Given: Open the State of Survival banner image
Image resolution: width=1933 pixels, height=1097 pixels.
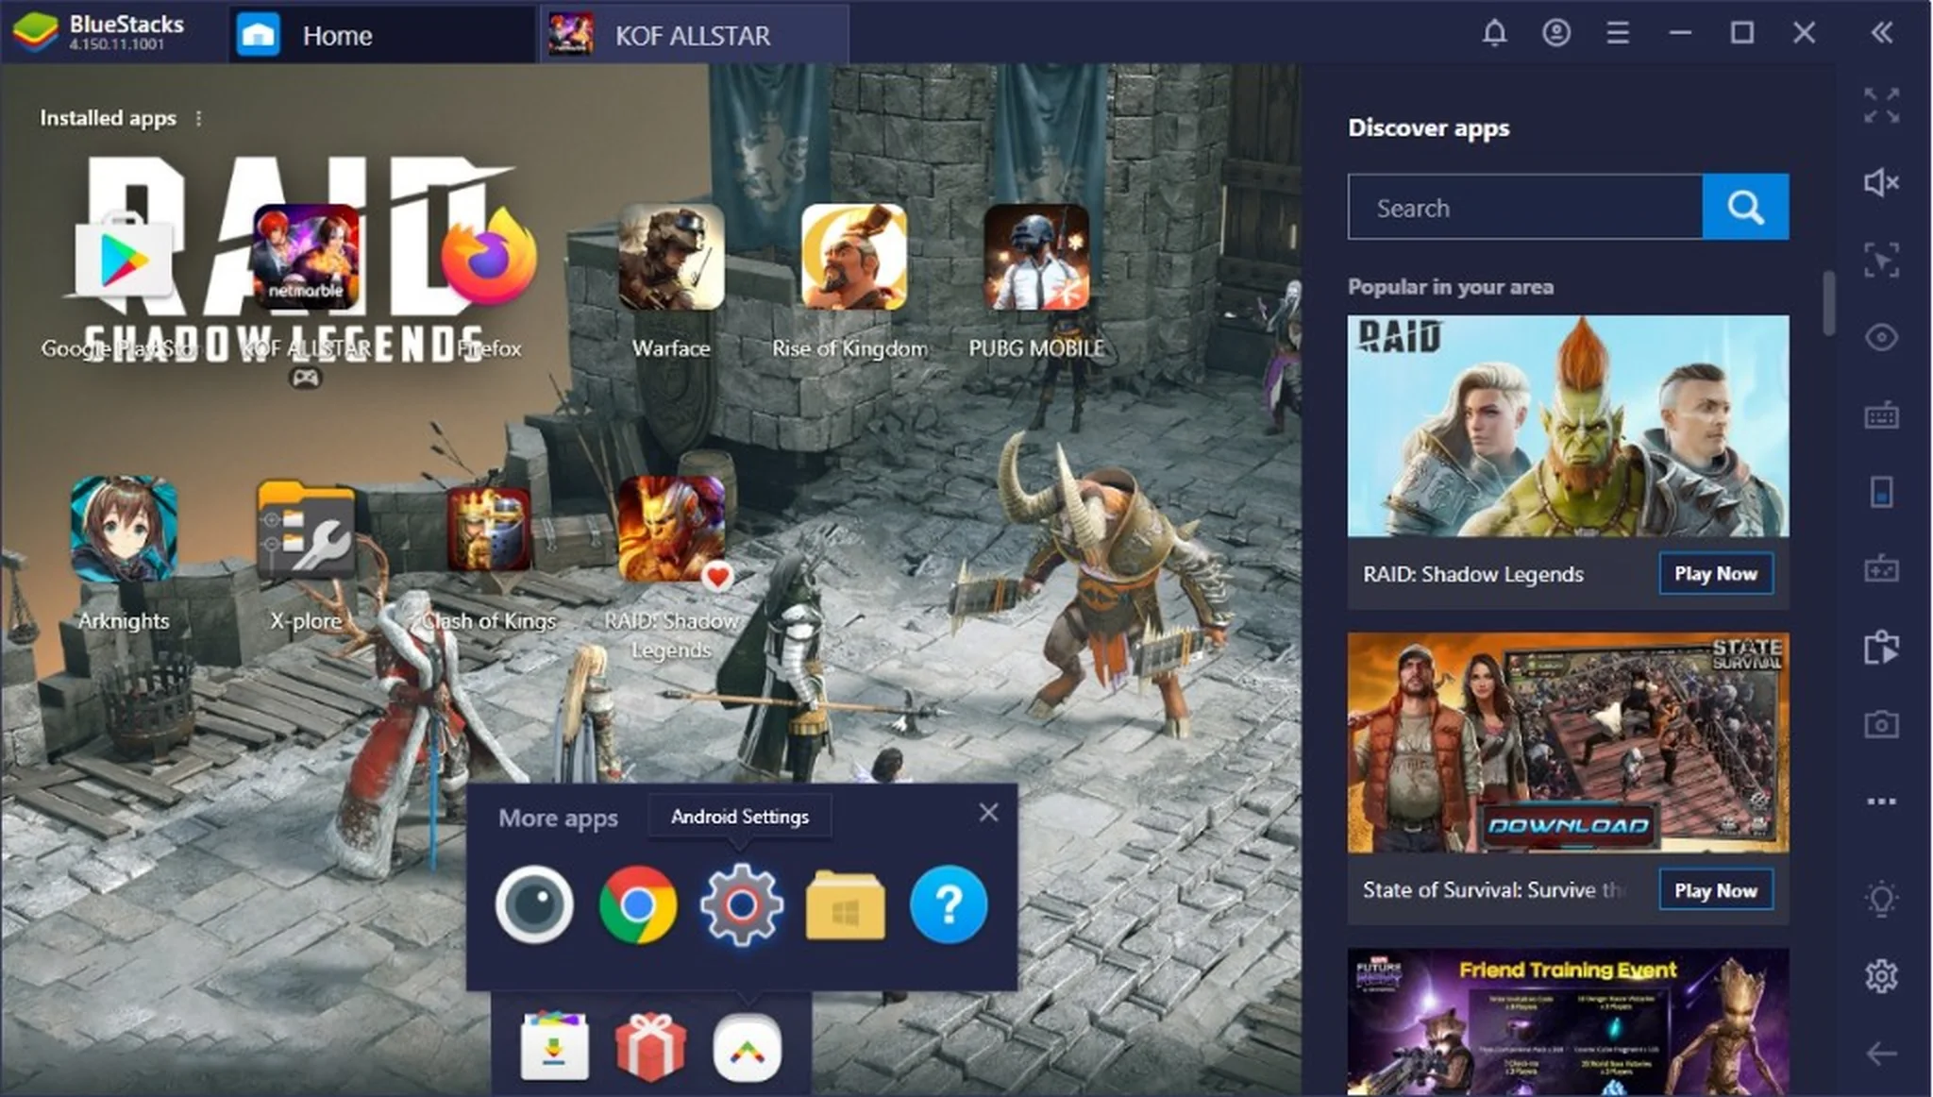Looking at the screenshot, I should [1568, 743].
